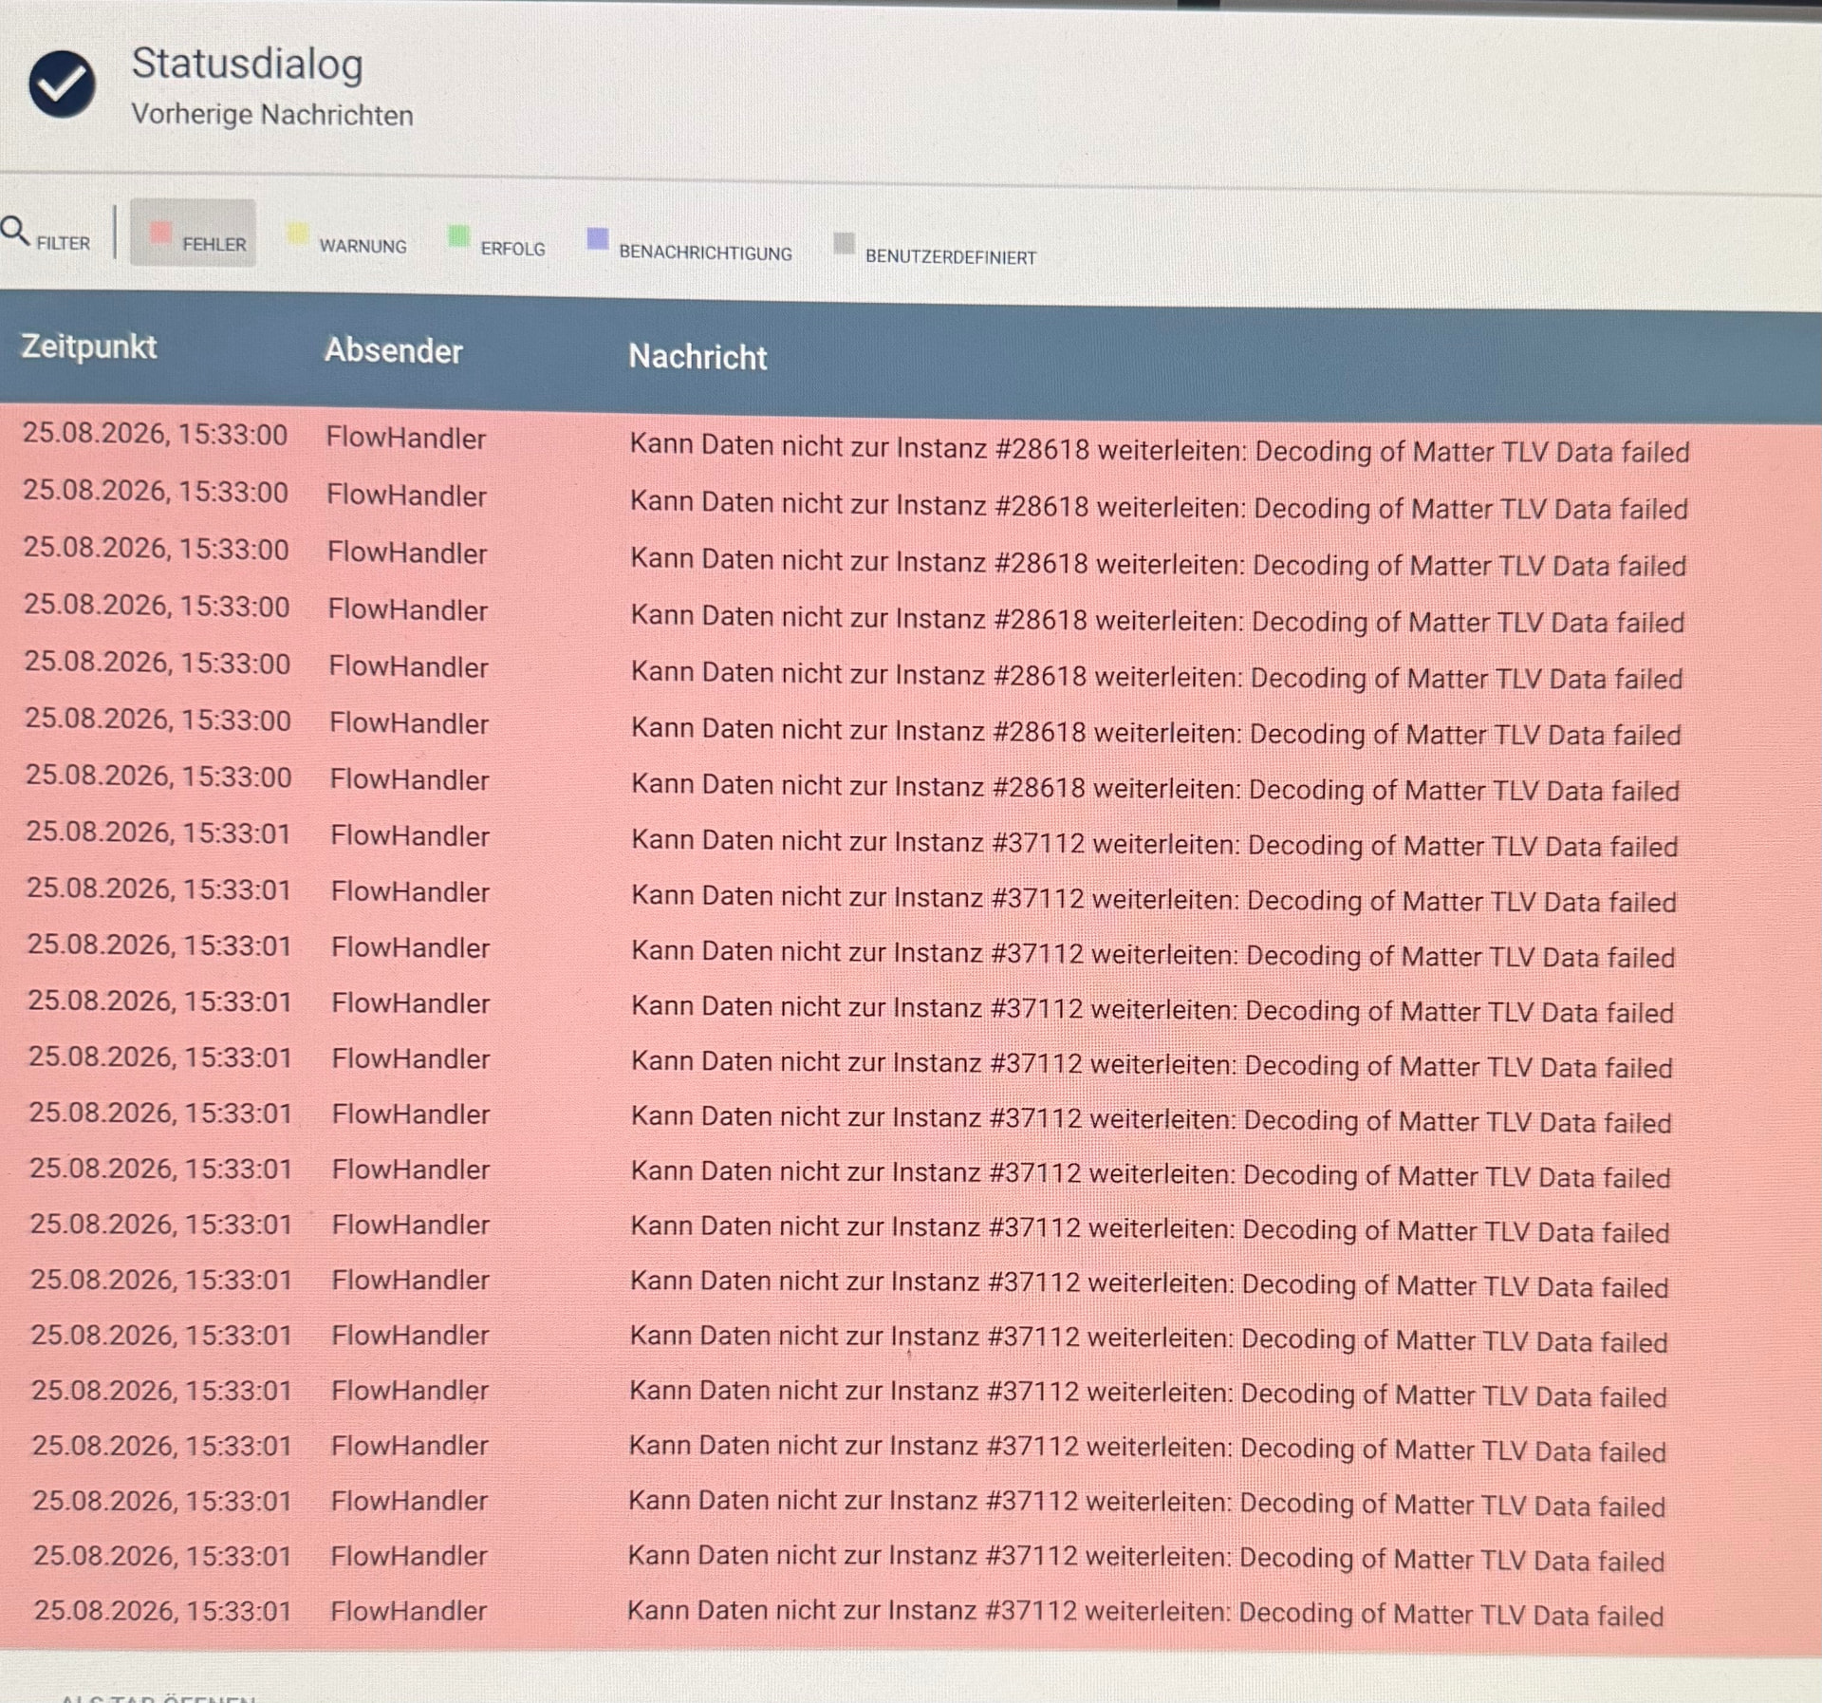Toggle the BENACHRICHTIGUNG filter

(689, 246)
